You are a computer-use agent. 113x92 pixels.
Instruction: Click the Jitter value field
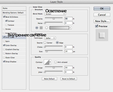pos(69,72)
